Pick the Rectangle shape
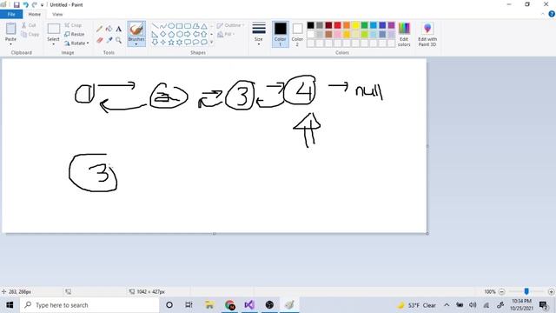 179,26
